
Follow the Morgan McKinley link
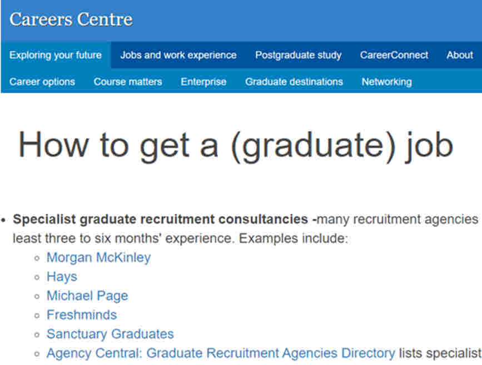click(98, 258)
